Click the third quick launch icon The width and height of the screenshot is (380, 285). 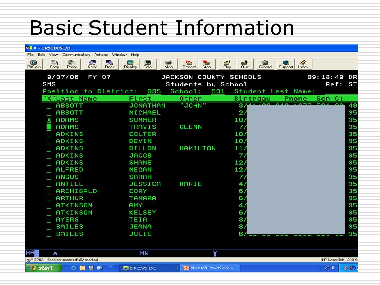pos(91,268)
